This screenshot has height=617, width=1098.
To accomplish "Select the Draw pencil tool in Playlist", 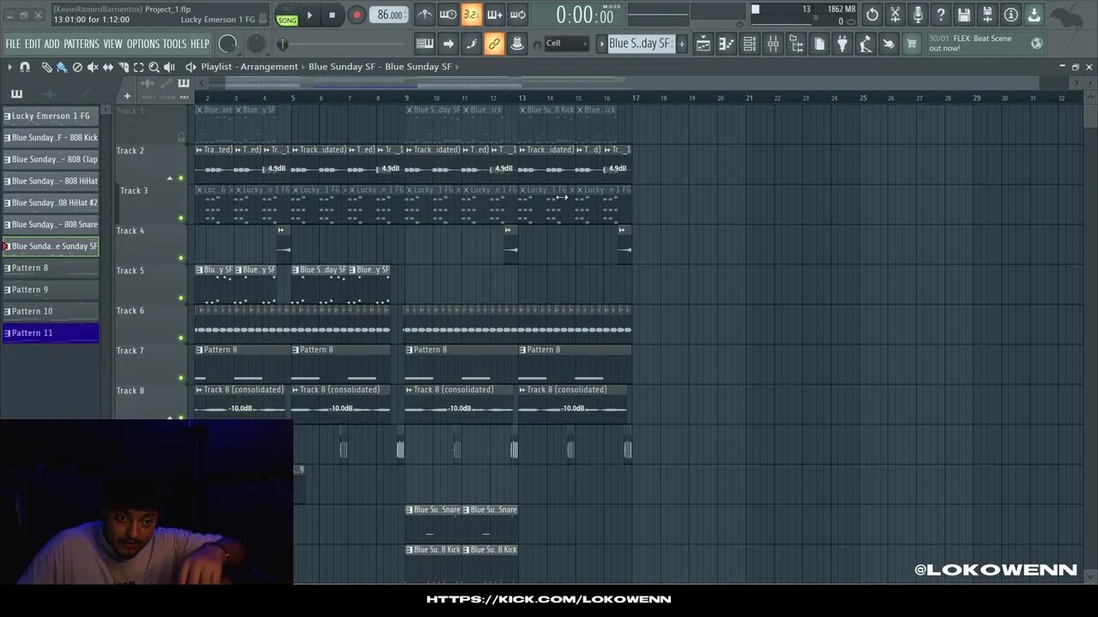I will pyautogui.click(x=46, y=67).
